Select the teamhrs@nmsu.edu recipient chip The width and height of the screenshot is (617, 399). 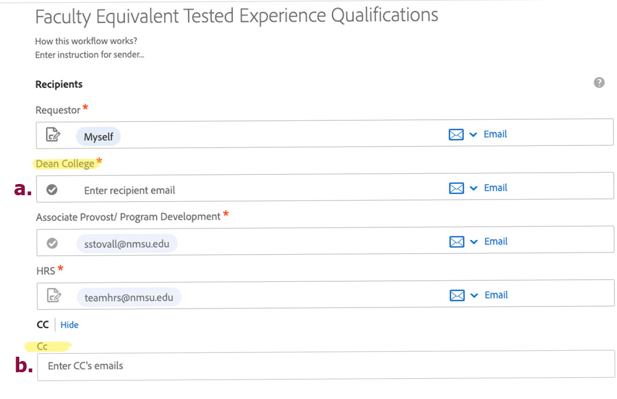[x=128, y=297]
